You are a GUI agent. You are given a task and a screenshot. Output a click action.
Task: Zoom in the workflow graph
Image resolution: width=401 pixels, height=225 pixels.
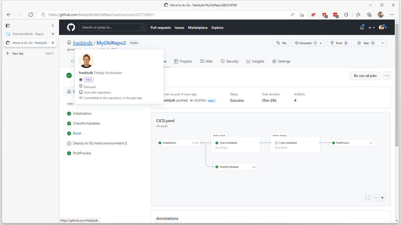coord(382,198)
